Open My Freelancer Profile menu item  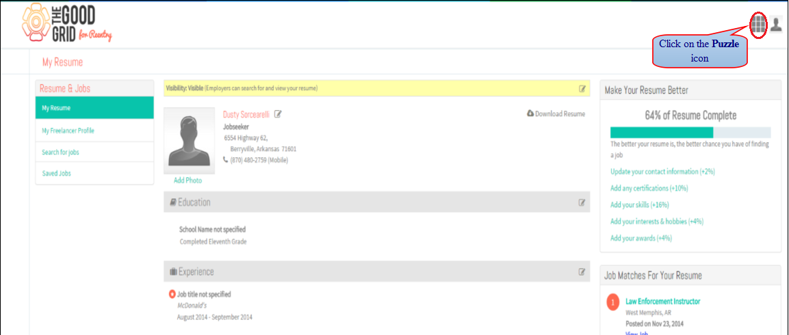click(94, 131)
